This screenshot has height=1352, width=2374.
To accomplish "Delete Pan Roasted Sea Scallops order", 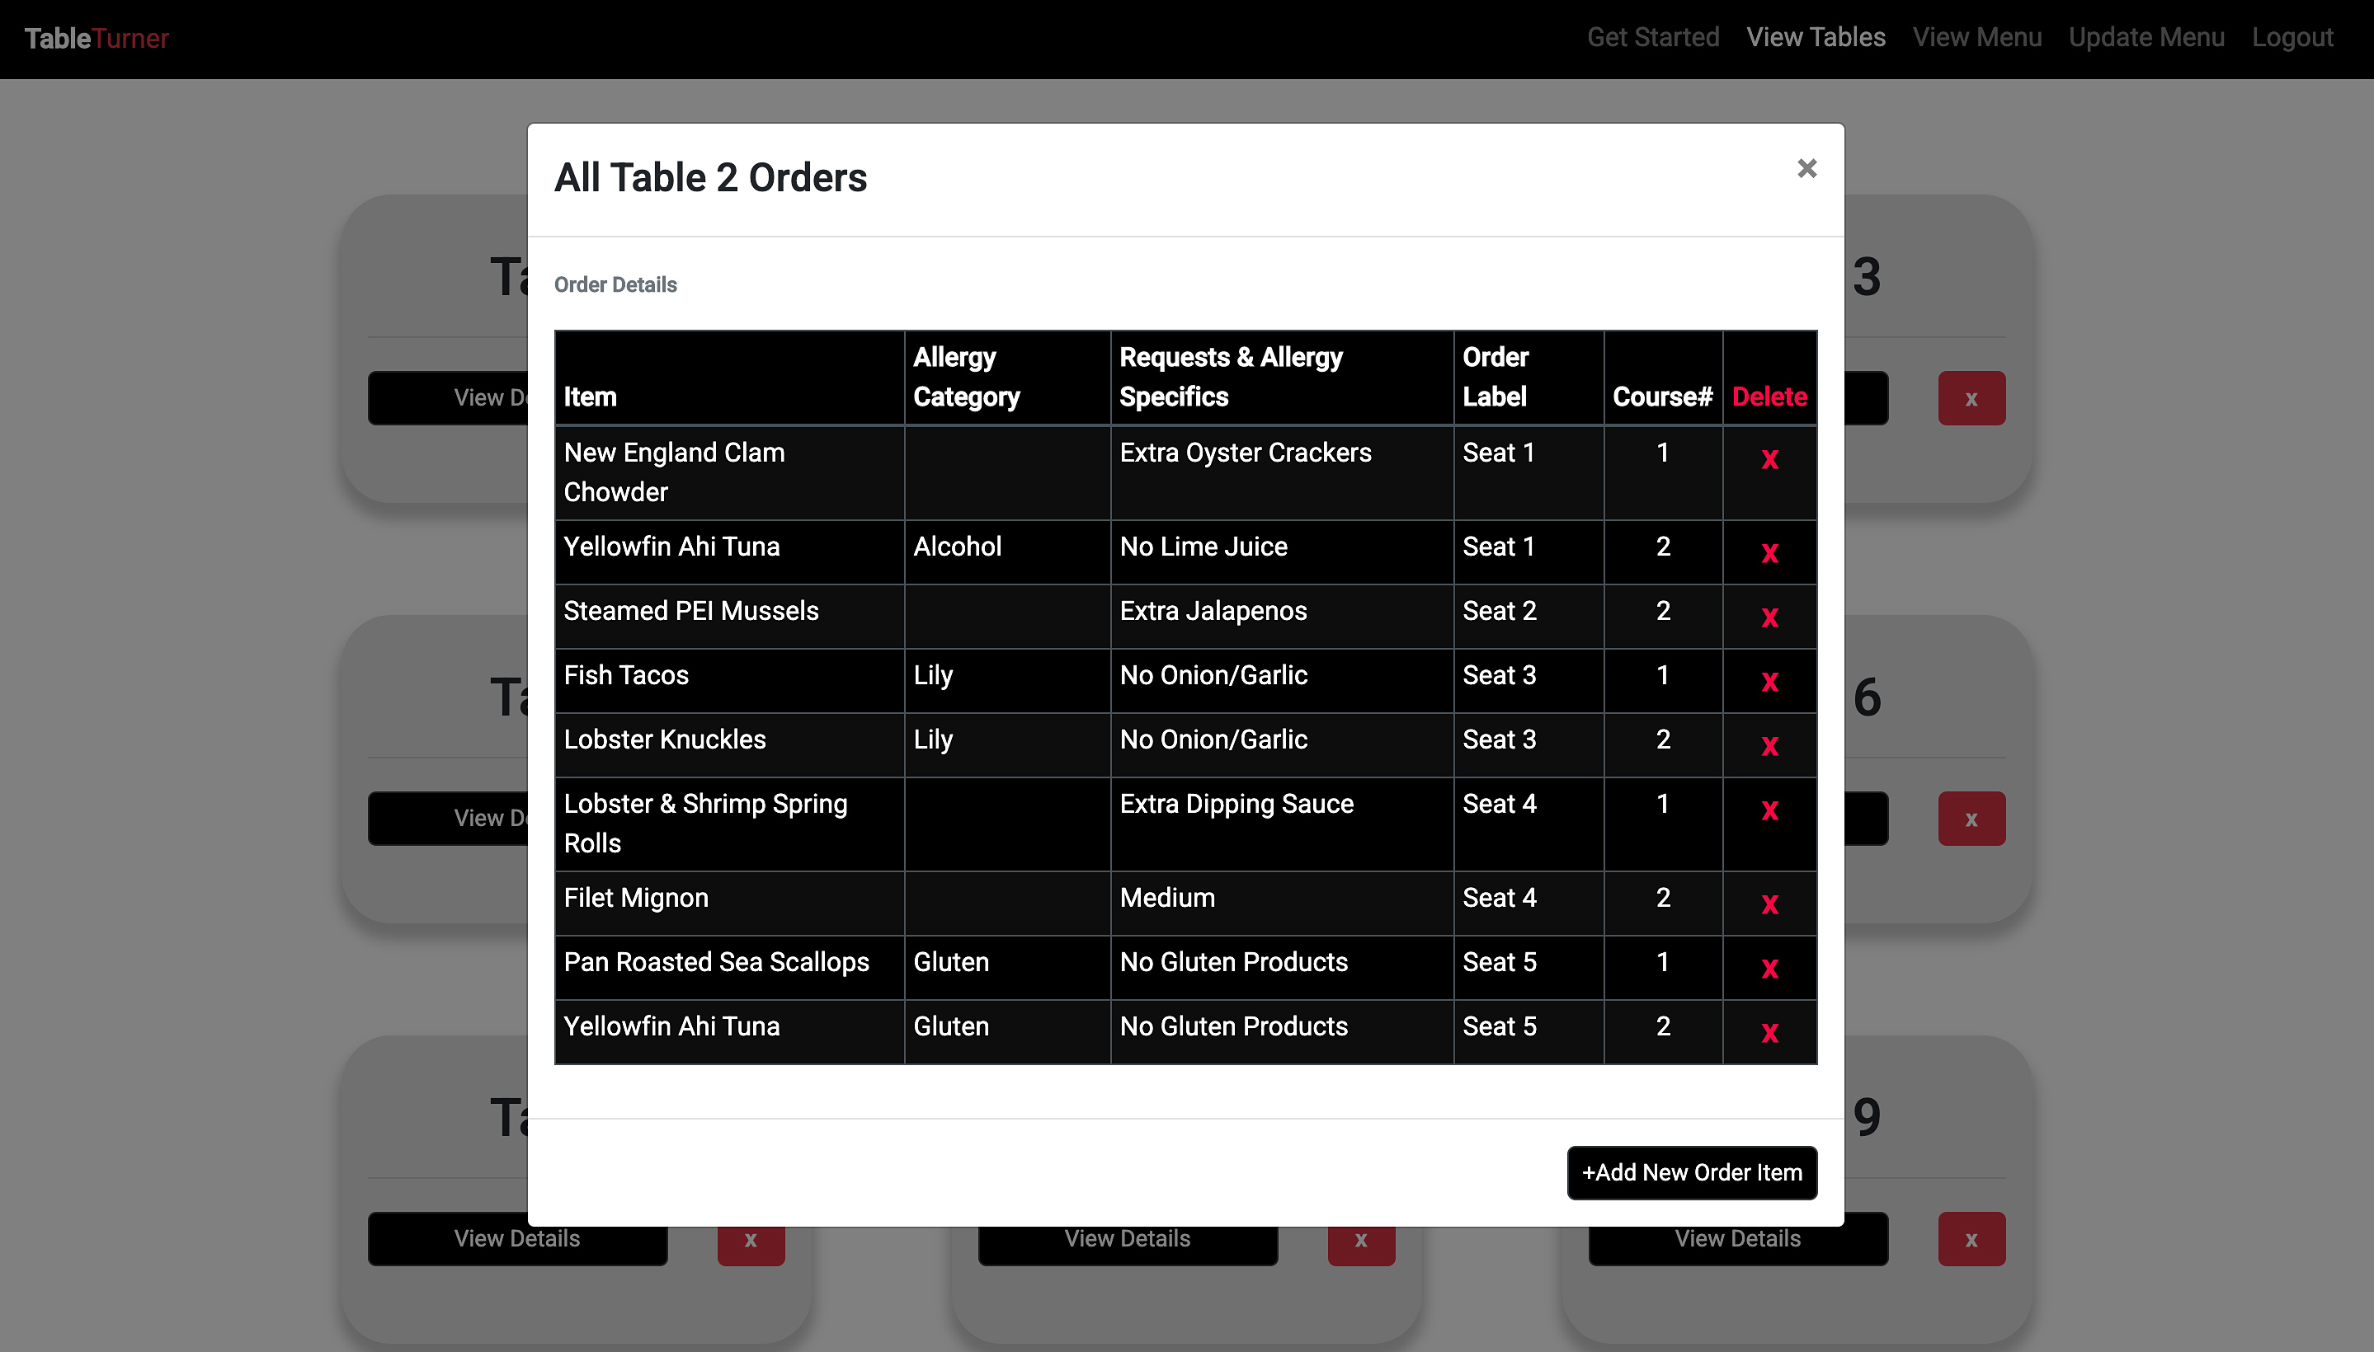I will pyautogui.click(x=1769, y=968).
